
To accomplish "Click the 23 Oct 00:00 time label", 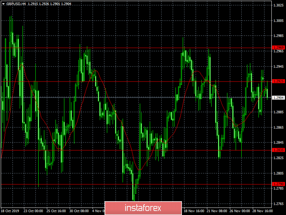I will point(34,212).
